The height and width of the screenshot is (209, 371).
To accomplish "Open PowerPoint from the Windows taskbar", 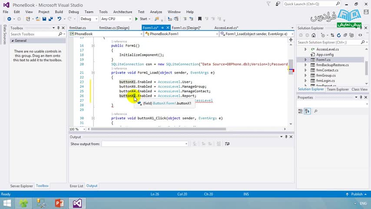I will pos(60,203).
